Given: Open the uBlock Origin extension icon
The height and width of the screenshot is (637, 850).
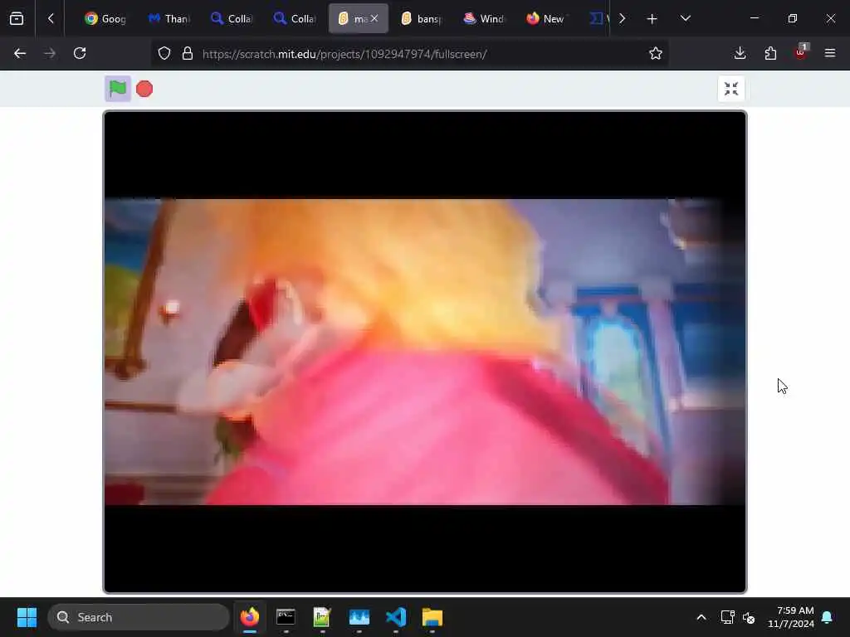Looking at the screenshot, I should point(801,53).
